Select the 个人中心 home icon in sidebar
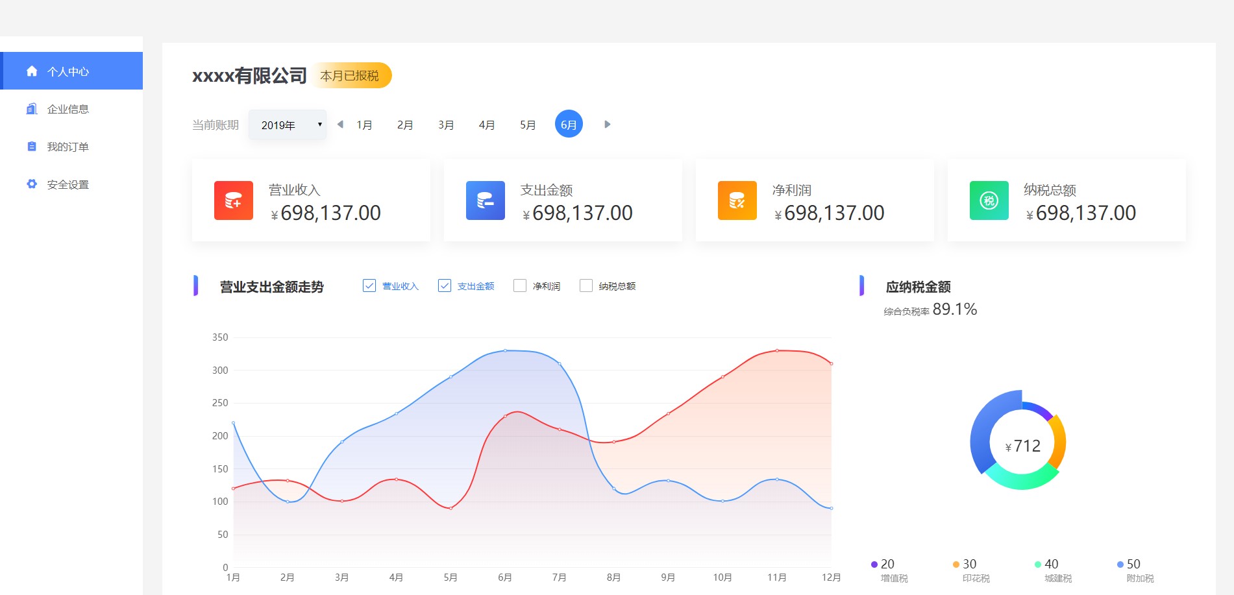Viewport: 1234px width, 595px height. click(x=32, y=71)
